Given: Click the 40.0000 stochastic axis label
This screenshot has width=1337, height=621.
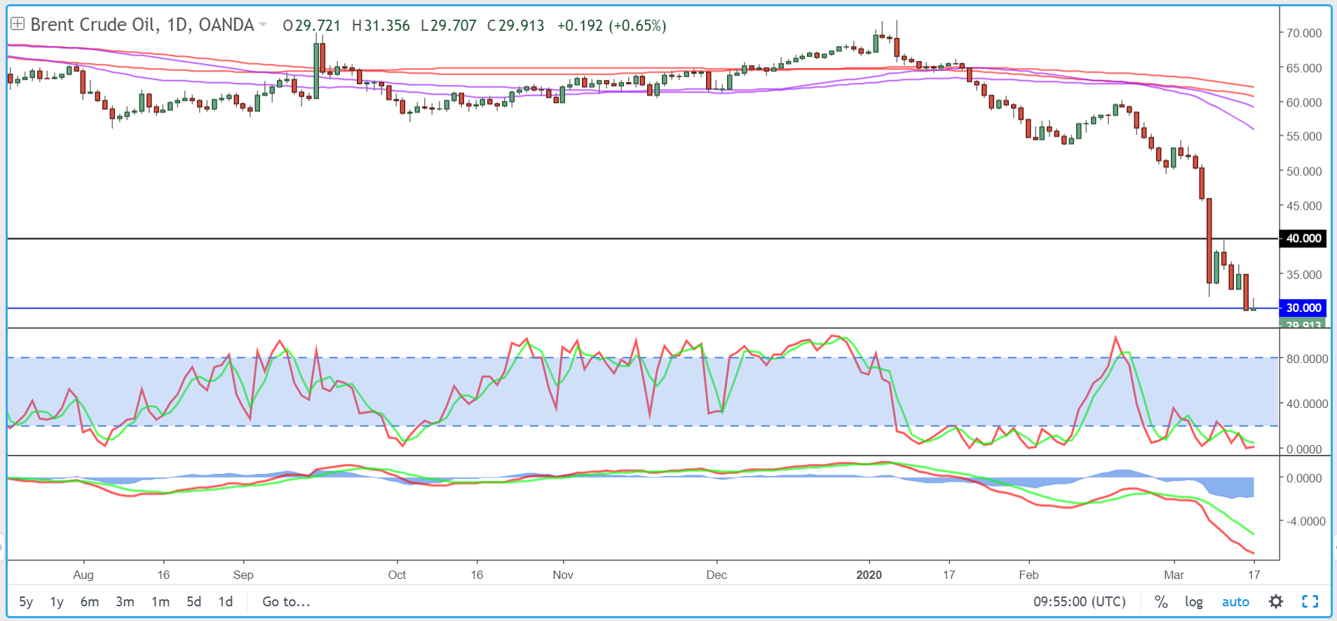Looking at the screenshot, I should 1307,404.
